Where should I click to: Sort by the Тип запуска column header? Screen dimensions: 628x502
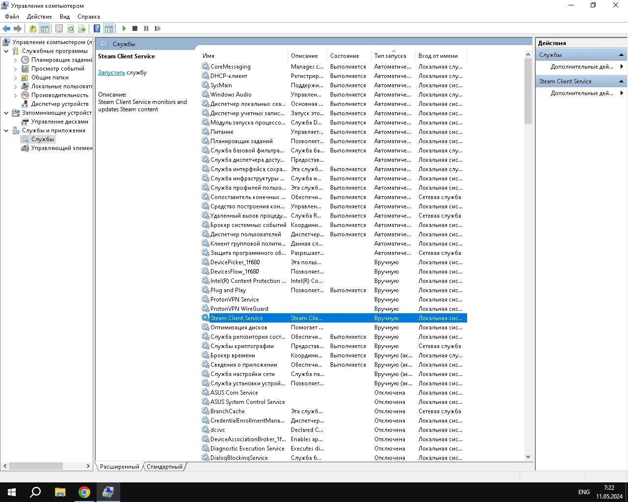[x=393, y=56]
